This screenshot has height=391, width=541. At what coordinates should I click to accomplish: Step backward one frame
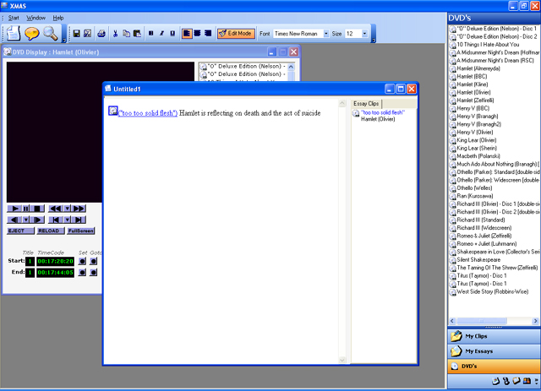click(x=14, y=220)
